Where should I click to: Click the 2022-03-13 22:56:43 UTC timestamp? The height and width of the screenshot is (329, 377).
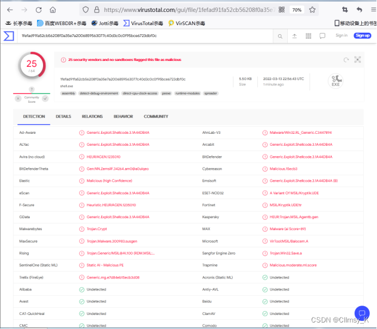(283, 79)
